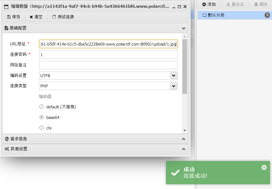Click the count badge 5 on 默认分类
272x189 pixels.
coord(267,15)
